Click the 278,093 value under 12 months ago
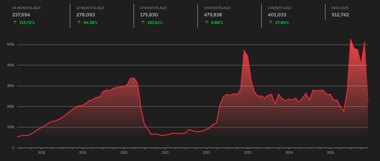The image size is (380, 161). [x=85, y=15]
